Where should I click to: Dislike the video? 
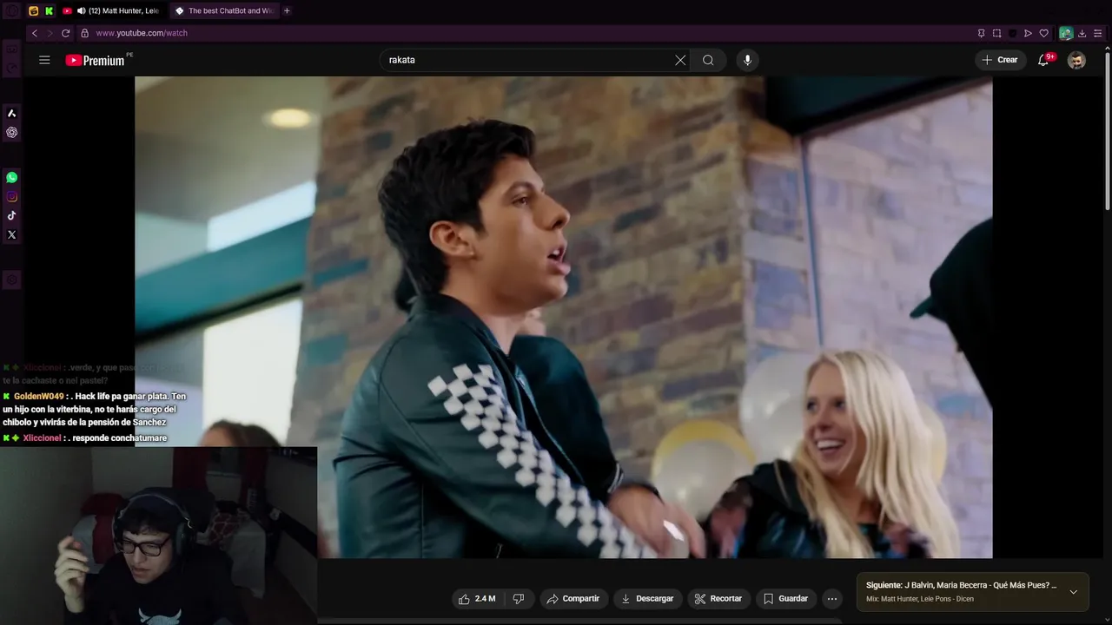(519, 598)
